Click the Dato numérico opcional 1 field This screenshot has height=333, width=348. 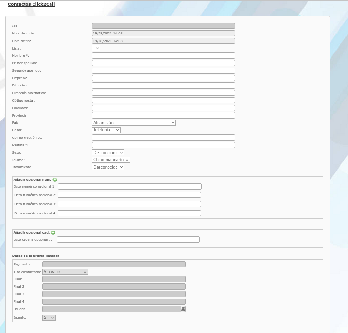point(130,187)
